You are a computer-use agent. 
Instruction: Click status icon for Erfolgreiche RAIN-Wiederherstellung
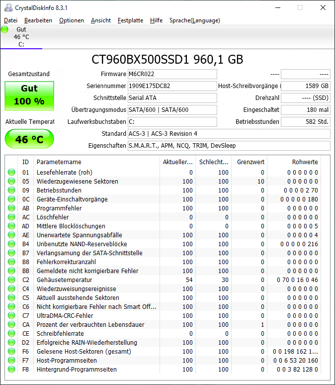point(11,343)
